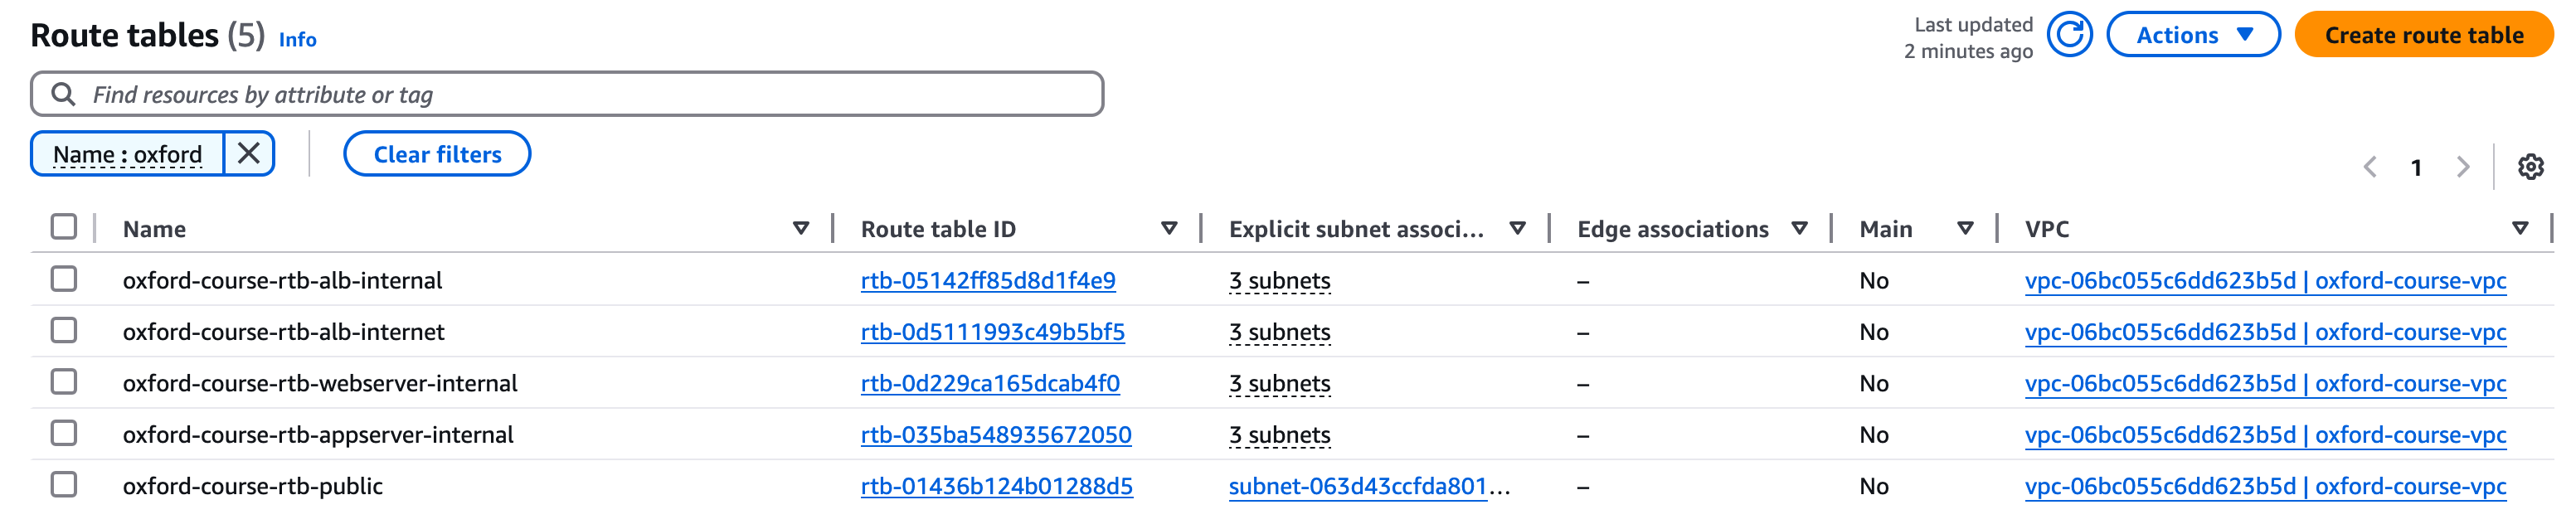Go to the next page arrow
Viewport: 2576px width, 529px height.
tap(2462, 167)
